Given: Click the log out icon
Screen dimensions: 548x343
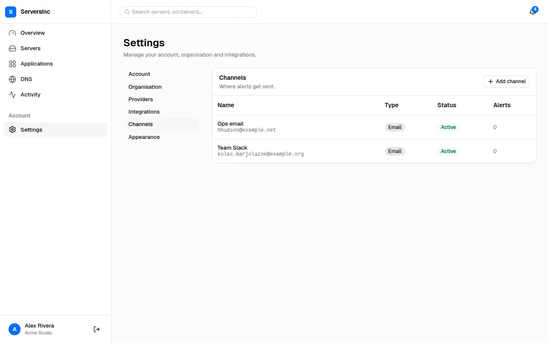Looking at the screenshot, I should [97, 329].
